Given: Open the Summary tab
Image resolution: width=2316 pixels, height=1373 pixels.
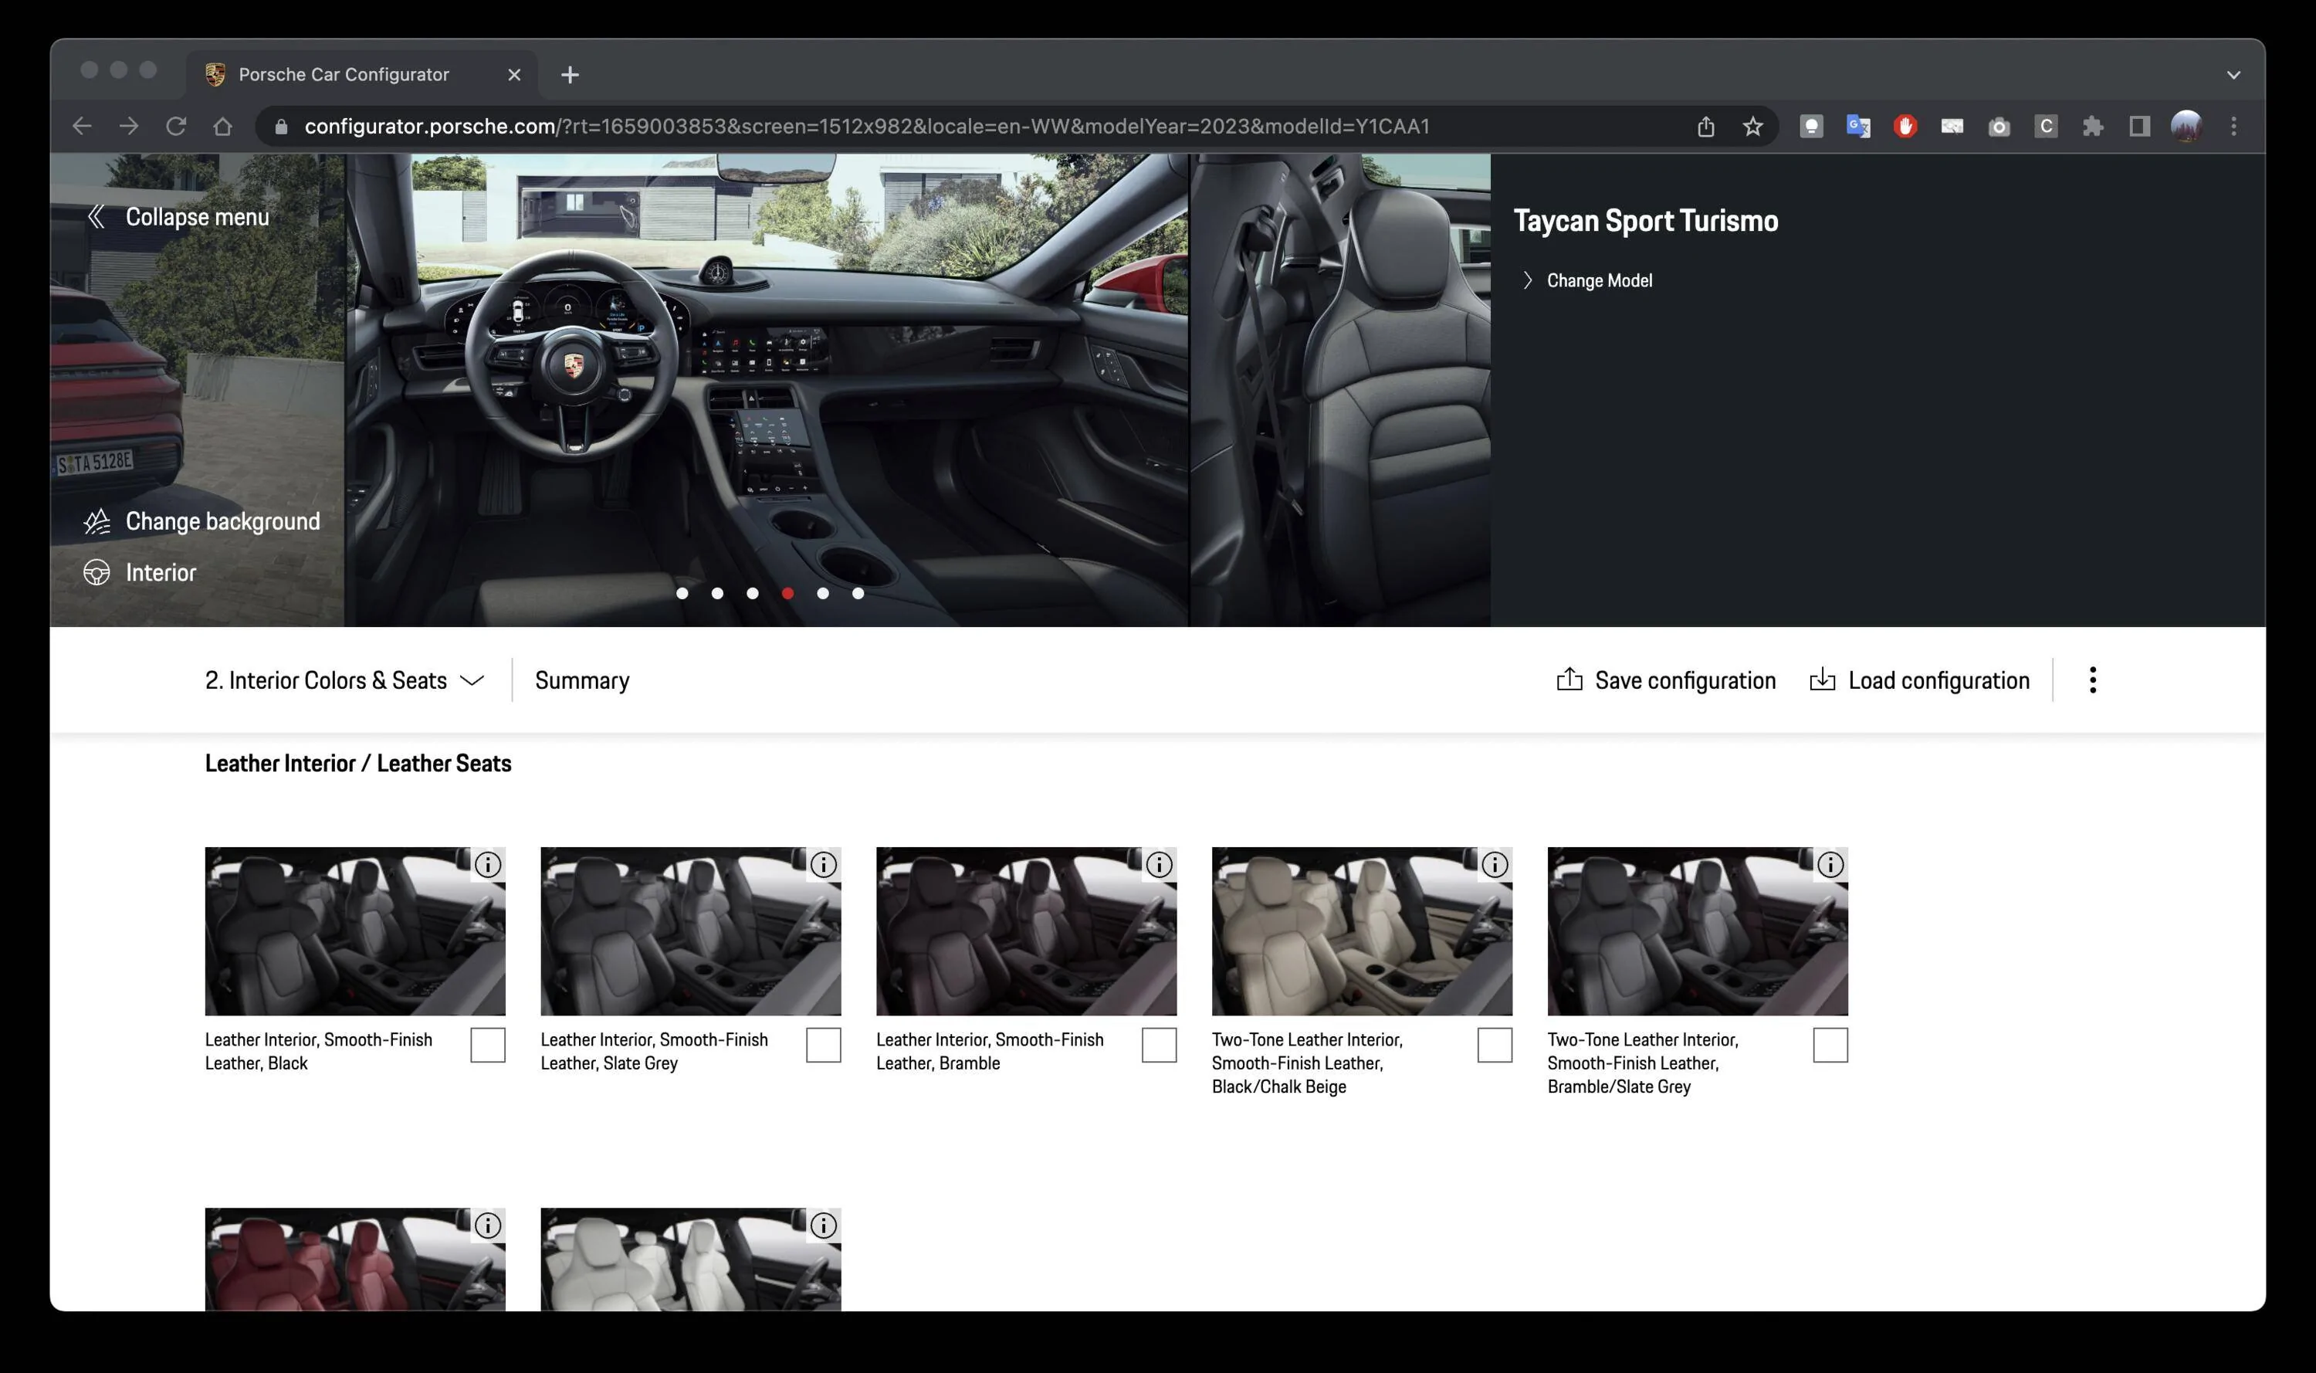Looking at the screenshot, I should pyautogui.click(x=582, y=680).
